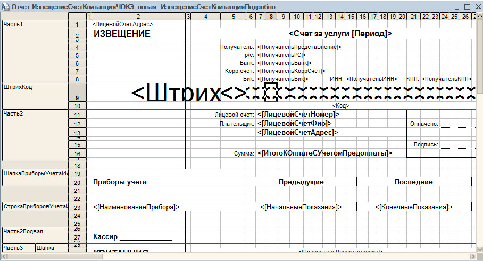This screenshot has height=261, width=483.
Task: Select the Часть3 named area
Action: (x=17, y=248)
